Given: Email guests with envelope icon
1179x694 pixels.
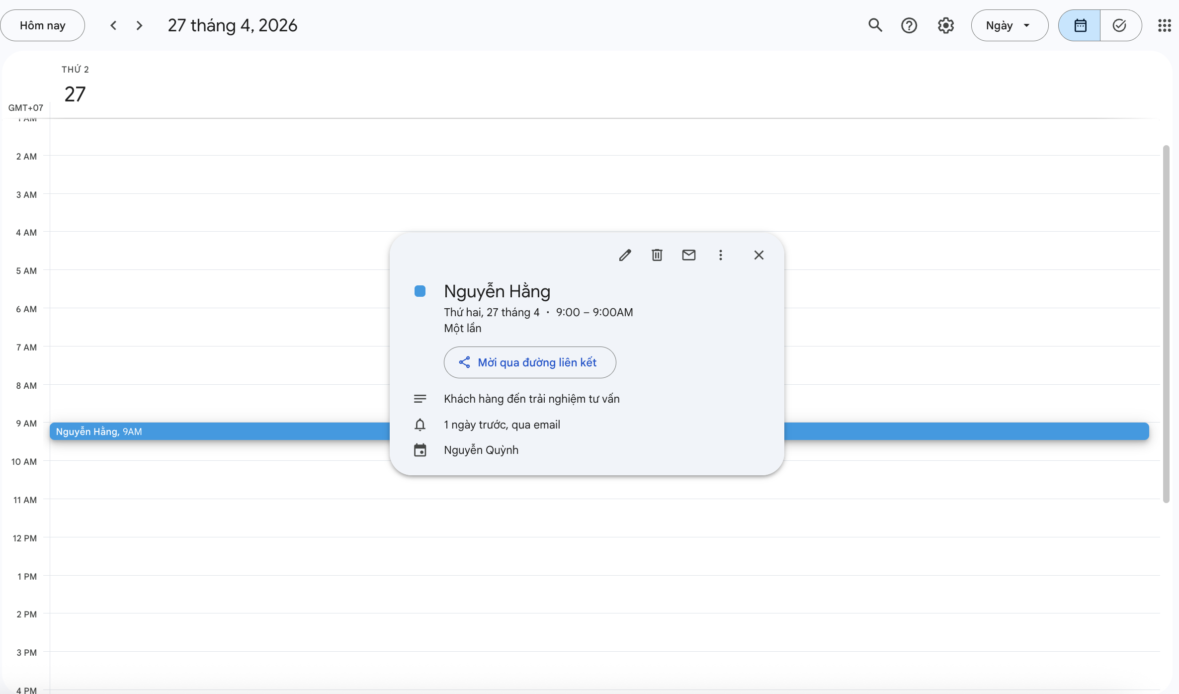Looking at the screenshot, I should click(688, 255).
